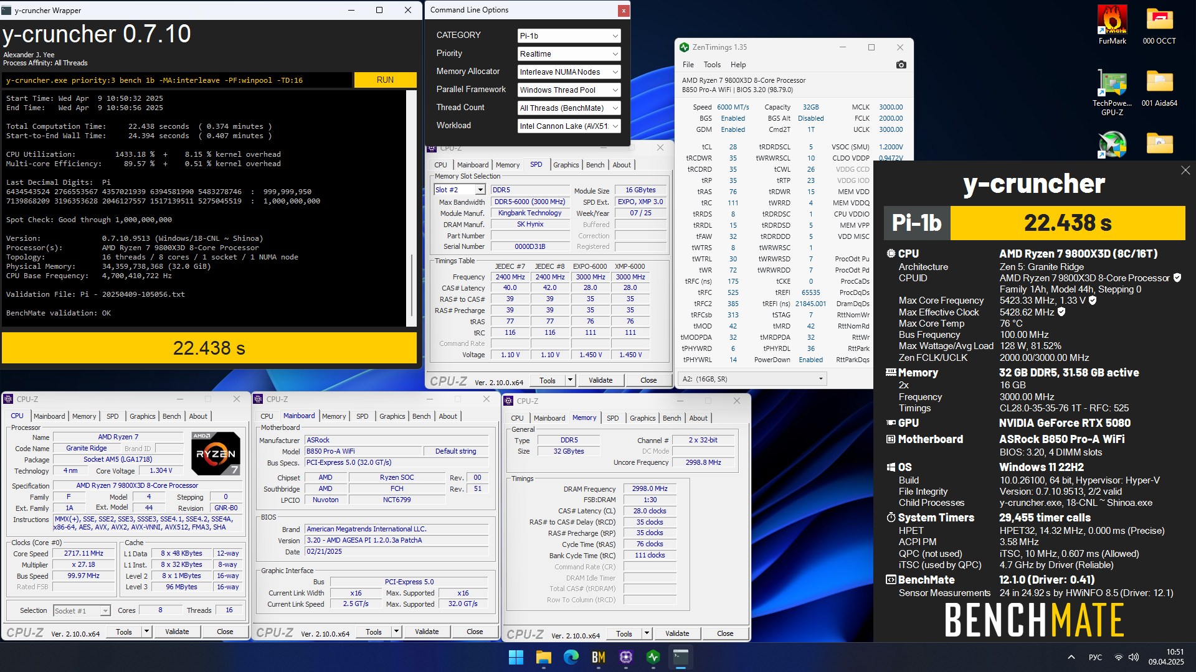Click the Default string field in Mainboard
1196x672 pixels.
455,451
